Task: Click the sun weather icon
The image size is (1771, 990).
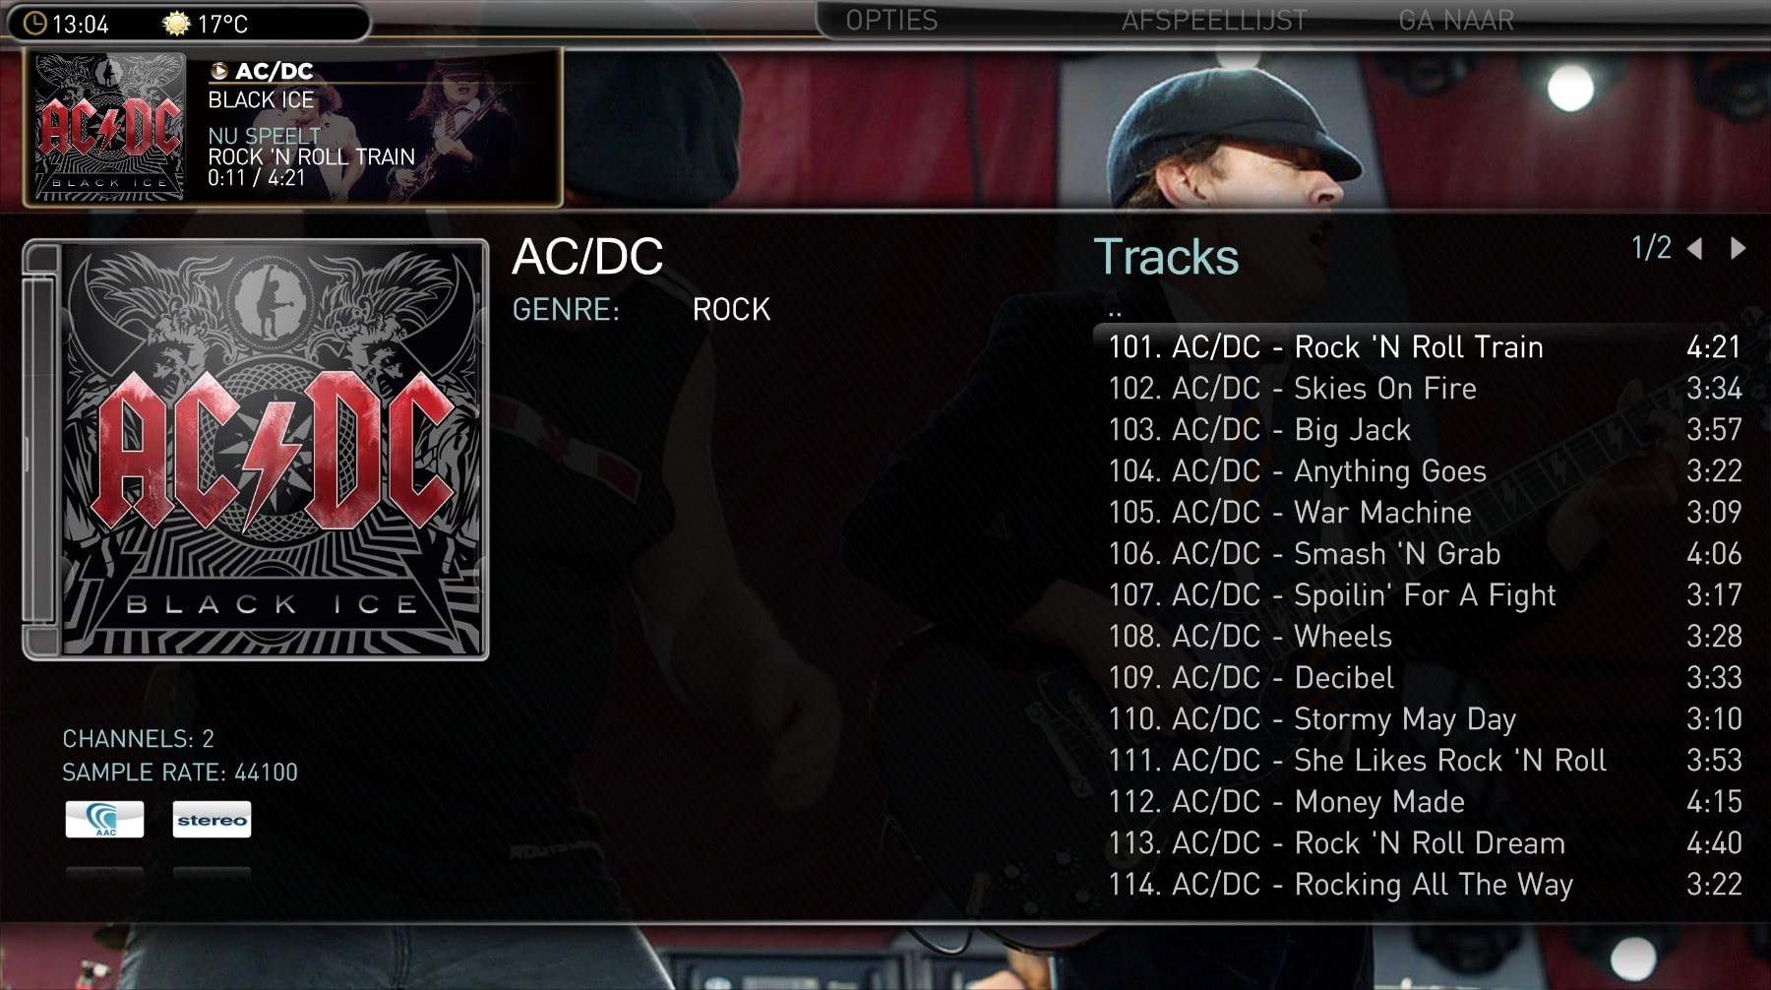Action: pos(176,23)
